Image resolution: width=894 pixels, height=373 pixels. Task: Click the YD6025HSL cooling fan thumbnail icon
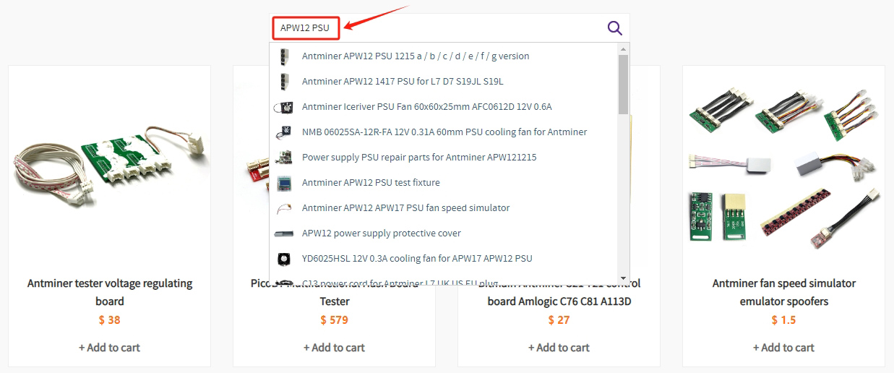(x=283, y=259)
